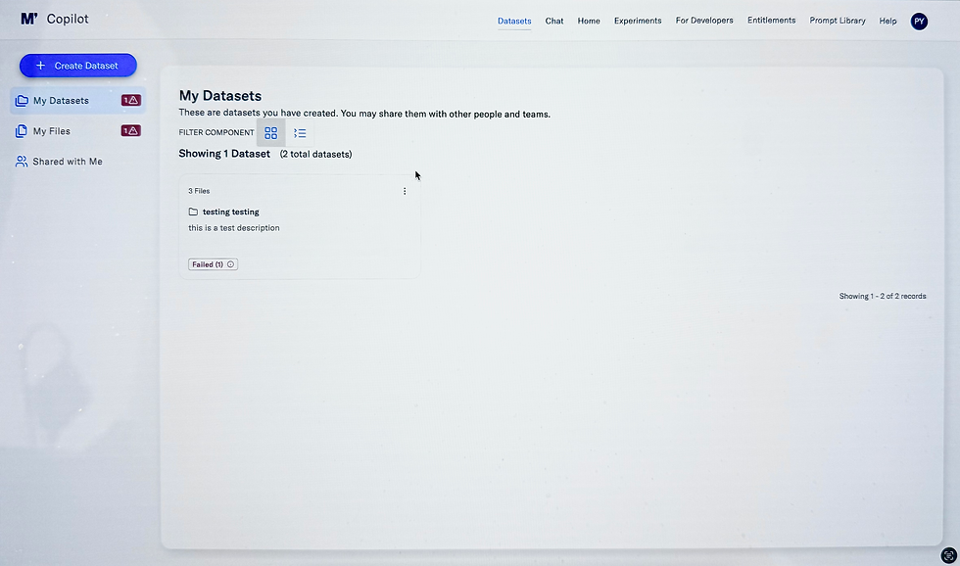This screenshot has width=960, height=566.
Task: Click the My Datasets folders icon
Action: pyautogui.click(x=22, y=100)
